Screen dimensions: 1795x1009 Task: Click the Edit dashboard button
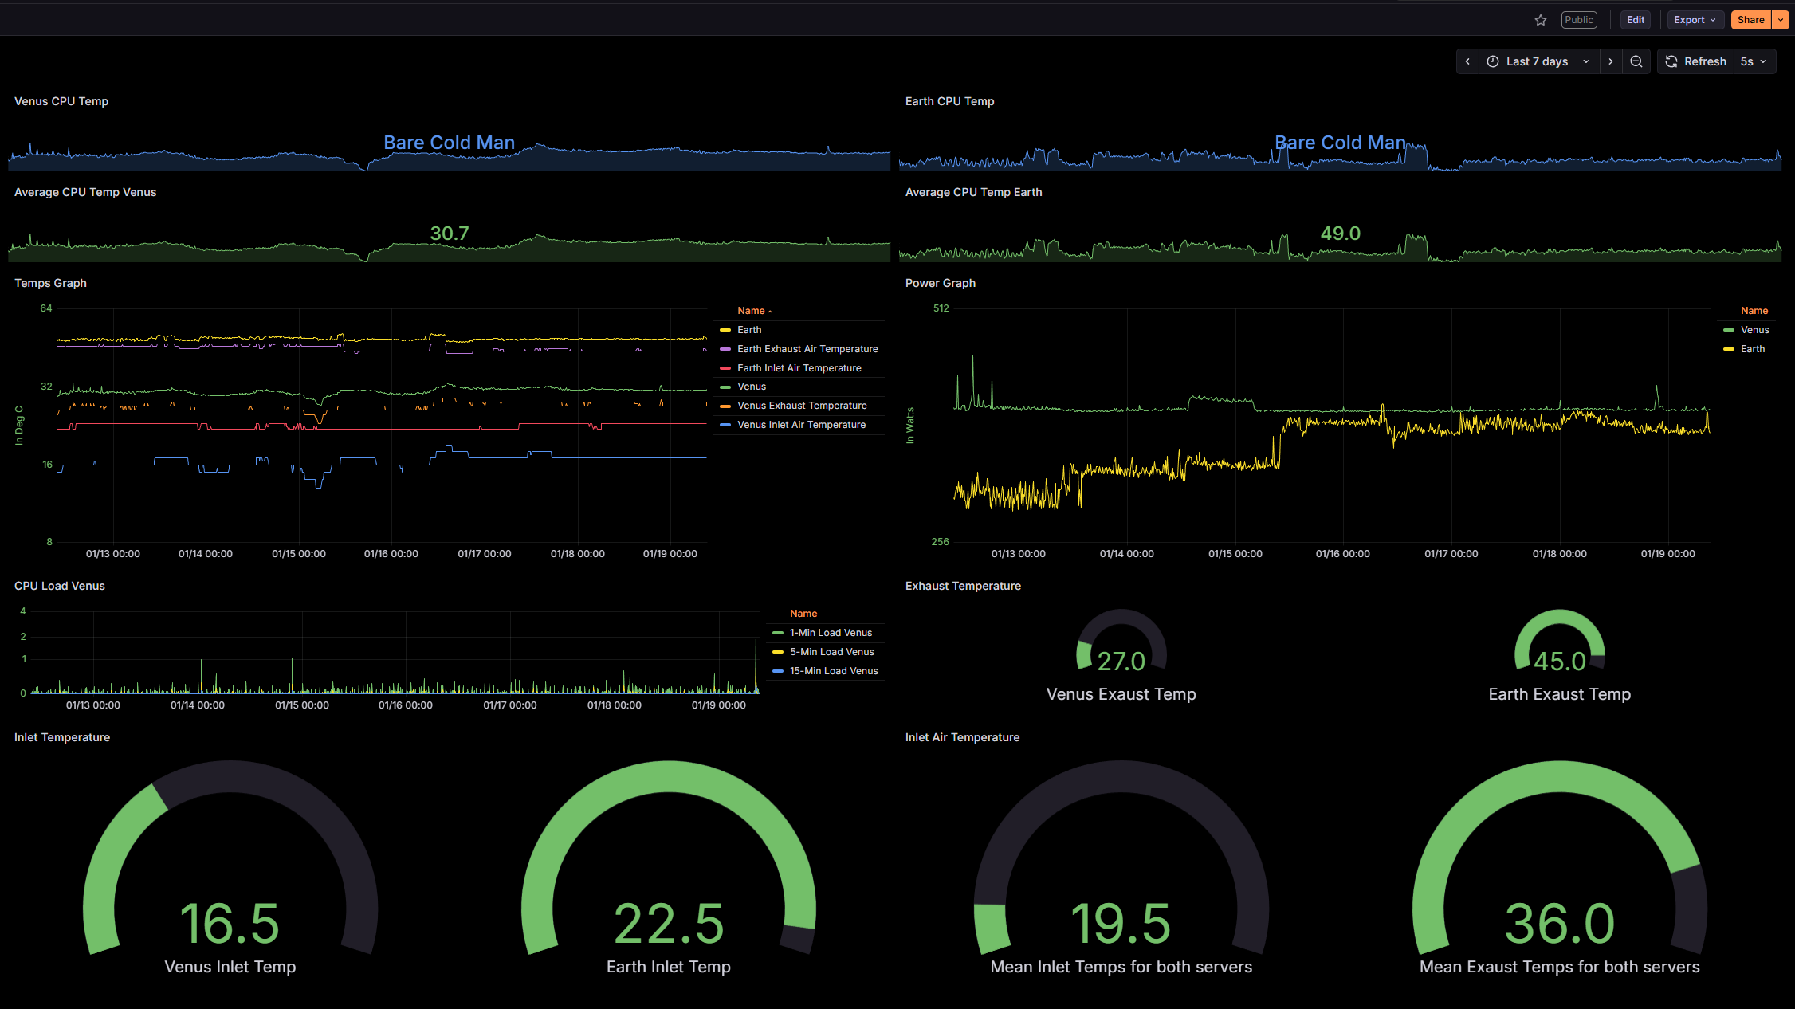point(1636,20)
